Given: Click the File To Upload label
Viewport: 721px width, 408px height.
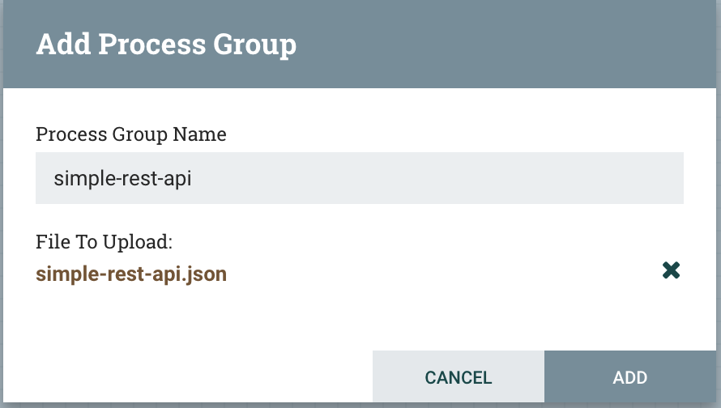Looking at the screenshot, I should click(105, 242).
